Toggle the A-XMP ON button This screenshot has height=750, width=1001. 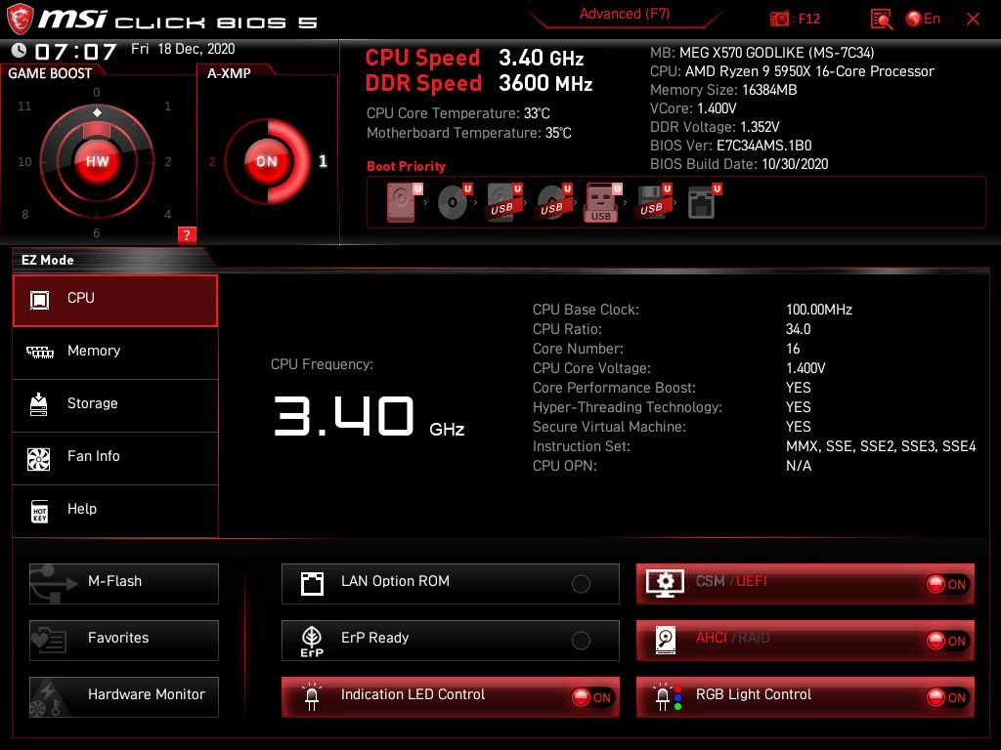[267, 161]
